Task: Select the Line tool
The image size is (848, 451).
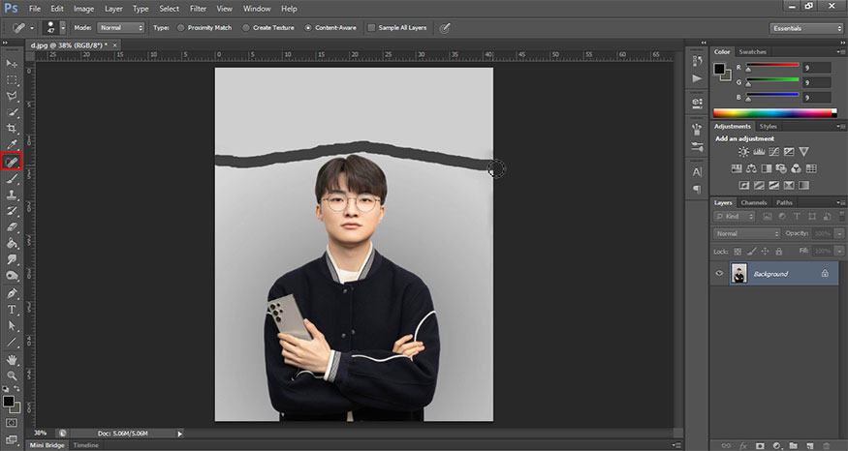Action: point(12,342)
